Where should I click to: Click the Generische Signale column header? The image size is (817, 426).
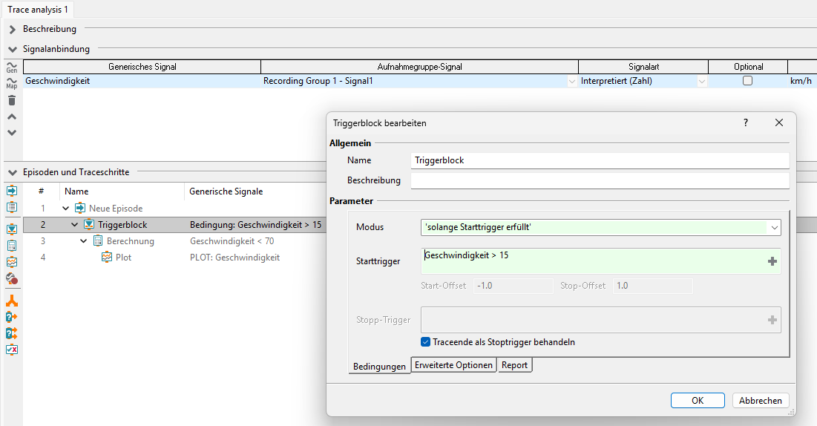tap(226, 191)
